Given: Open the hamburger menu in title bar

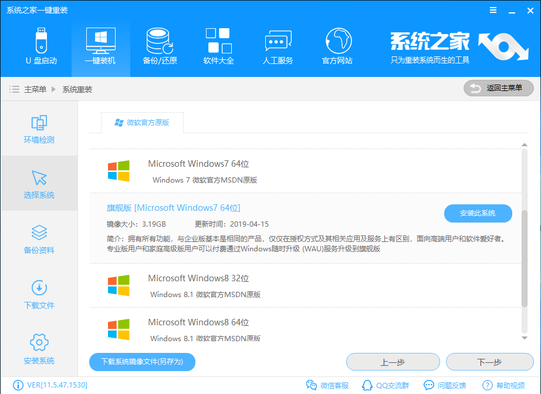Looking at the screenshot, I should pos(493,11).
